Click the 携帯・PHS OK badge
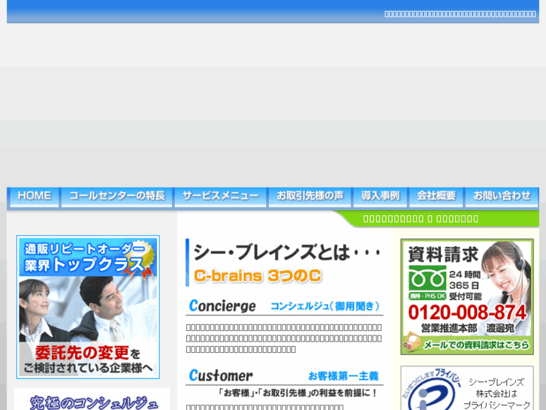This screenshot has height=410, width=546. (x=427, y=296)
